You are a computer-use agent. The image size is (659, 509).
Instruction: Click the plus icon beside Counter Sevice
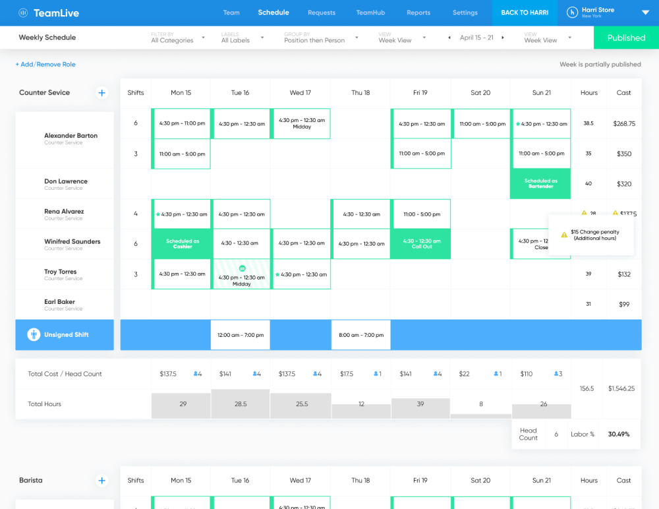[x=102, y=93]
